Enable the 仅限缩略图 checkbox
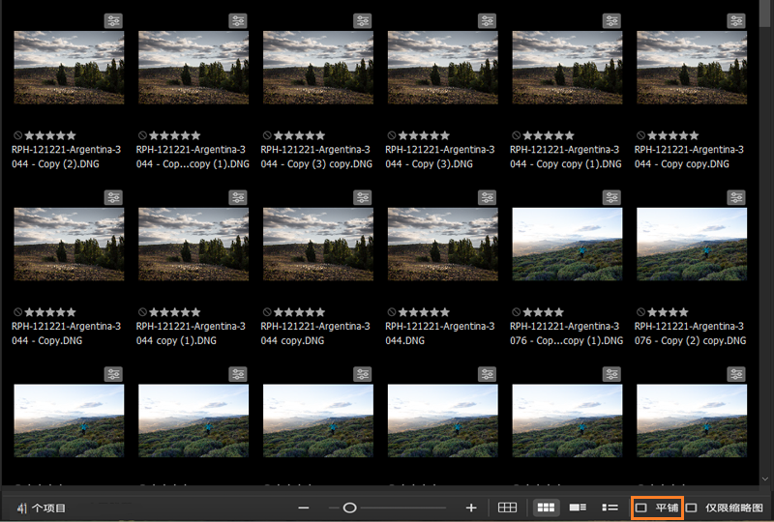This screenshot has height=522, width=774. point(692,507)
